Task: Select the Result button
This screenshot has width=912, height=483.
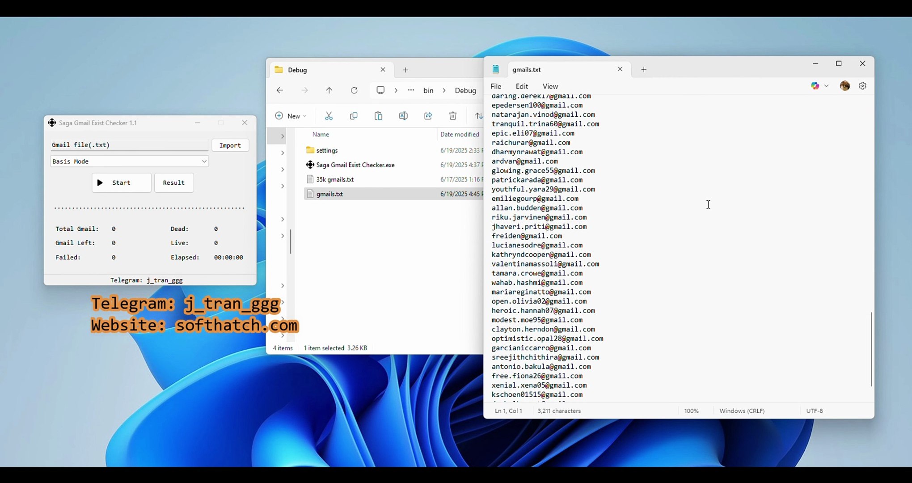Action: click(x=173, y=182)
